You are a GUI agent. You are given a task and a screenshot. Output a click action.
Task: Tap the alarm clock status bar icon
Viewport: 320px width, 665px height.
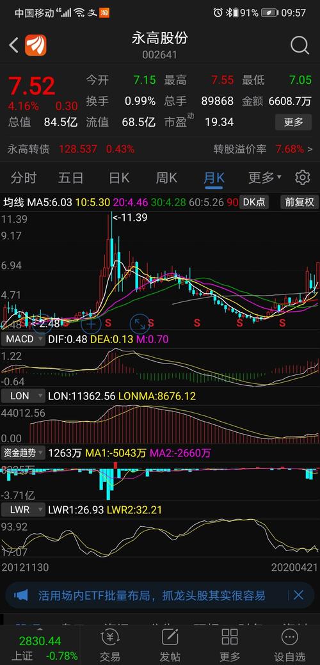click(x=218, y=12)
